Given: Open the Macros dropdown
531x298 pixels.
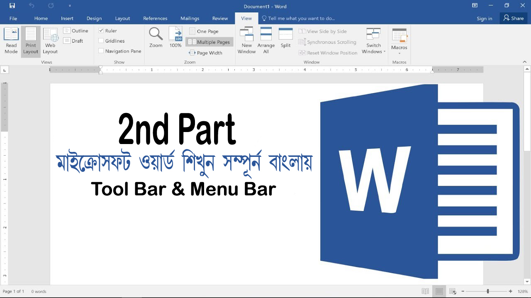Looking at the screenshot, I should pyautogui.click(x=399, y=41).
